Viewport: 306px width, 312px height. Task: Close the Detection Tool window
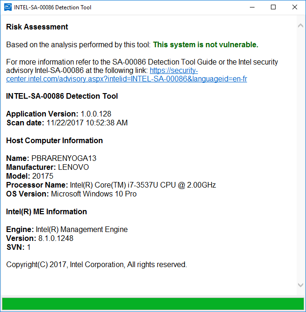click(295, 7)
